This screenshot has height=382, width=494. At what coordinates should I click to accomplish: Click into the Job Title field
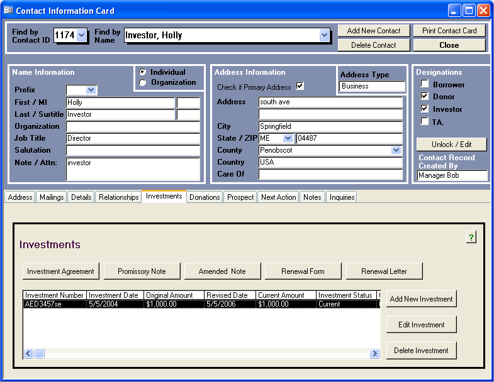point(133,138)
